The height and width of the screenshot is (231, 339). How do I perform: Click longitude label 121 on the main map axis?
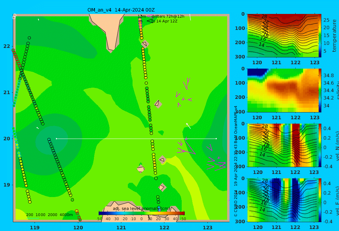[x=121, y=228]
